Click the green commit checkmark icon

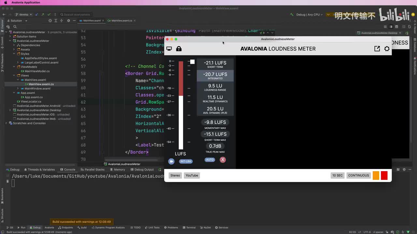(x=49, y=15)
